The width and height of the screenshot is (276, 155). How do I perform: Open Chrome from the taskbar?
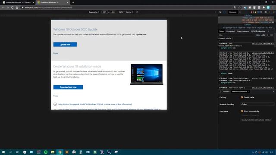(60, 152)
